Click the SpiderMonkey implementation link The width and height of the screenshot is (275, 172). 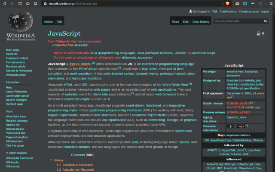(x=242, y=140)
